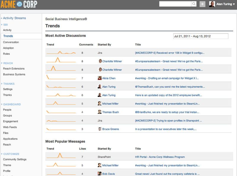Open Community Settings
Screen dimensions: 237x176
tap(15, 159)
